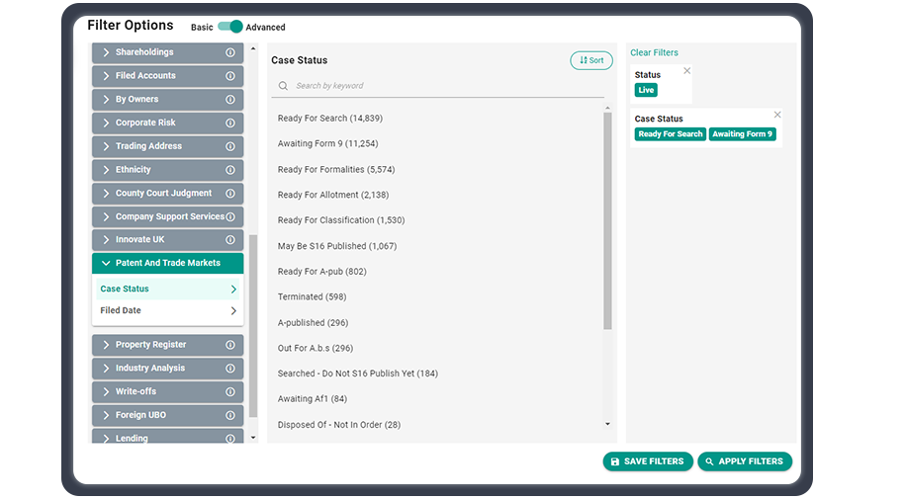Expand the Trading Address section

coord(167,146)
